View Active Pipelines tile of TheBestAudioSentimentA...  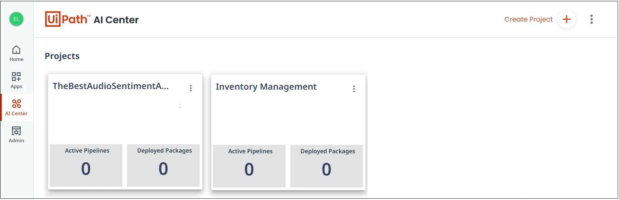coord(86,165)
